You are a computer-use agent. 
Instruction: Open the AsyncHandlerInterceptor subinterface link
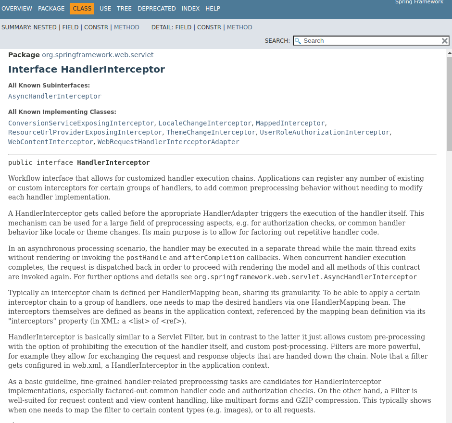click(x=55, y=96)
